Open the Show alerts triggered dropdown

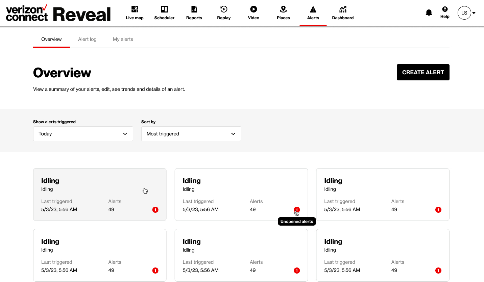83,134
